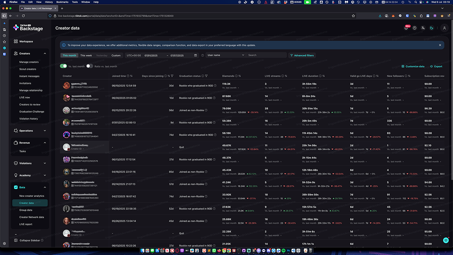Open the language translation icon
Viewport: 453px width, 255px height.
pyautogui.click(x=423, y=28)
